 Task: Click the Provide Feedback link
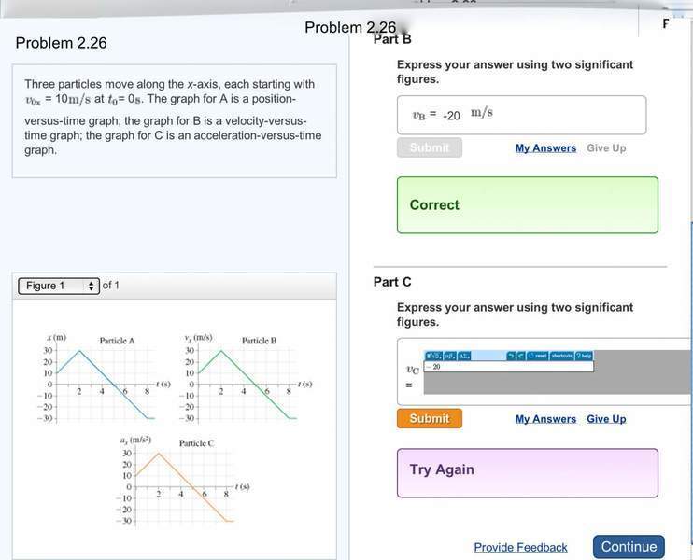520,548
